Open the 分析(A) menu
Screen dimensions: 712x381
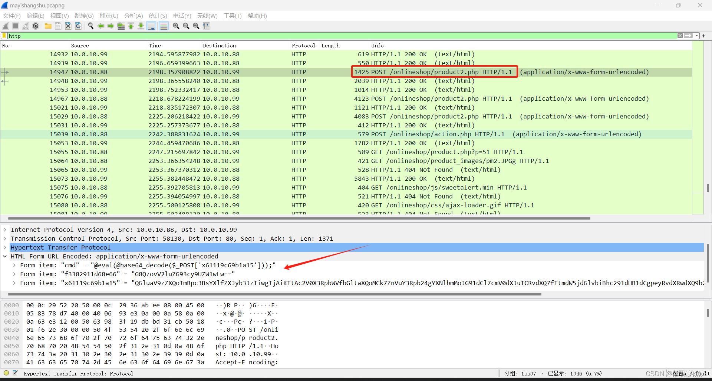coord(133,16)
